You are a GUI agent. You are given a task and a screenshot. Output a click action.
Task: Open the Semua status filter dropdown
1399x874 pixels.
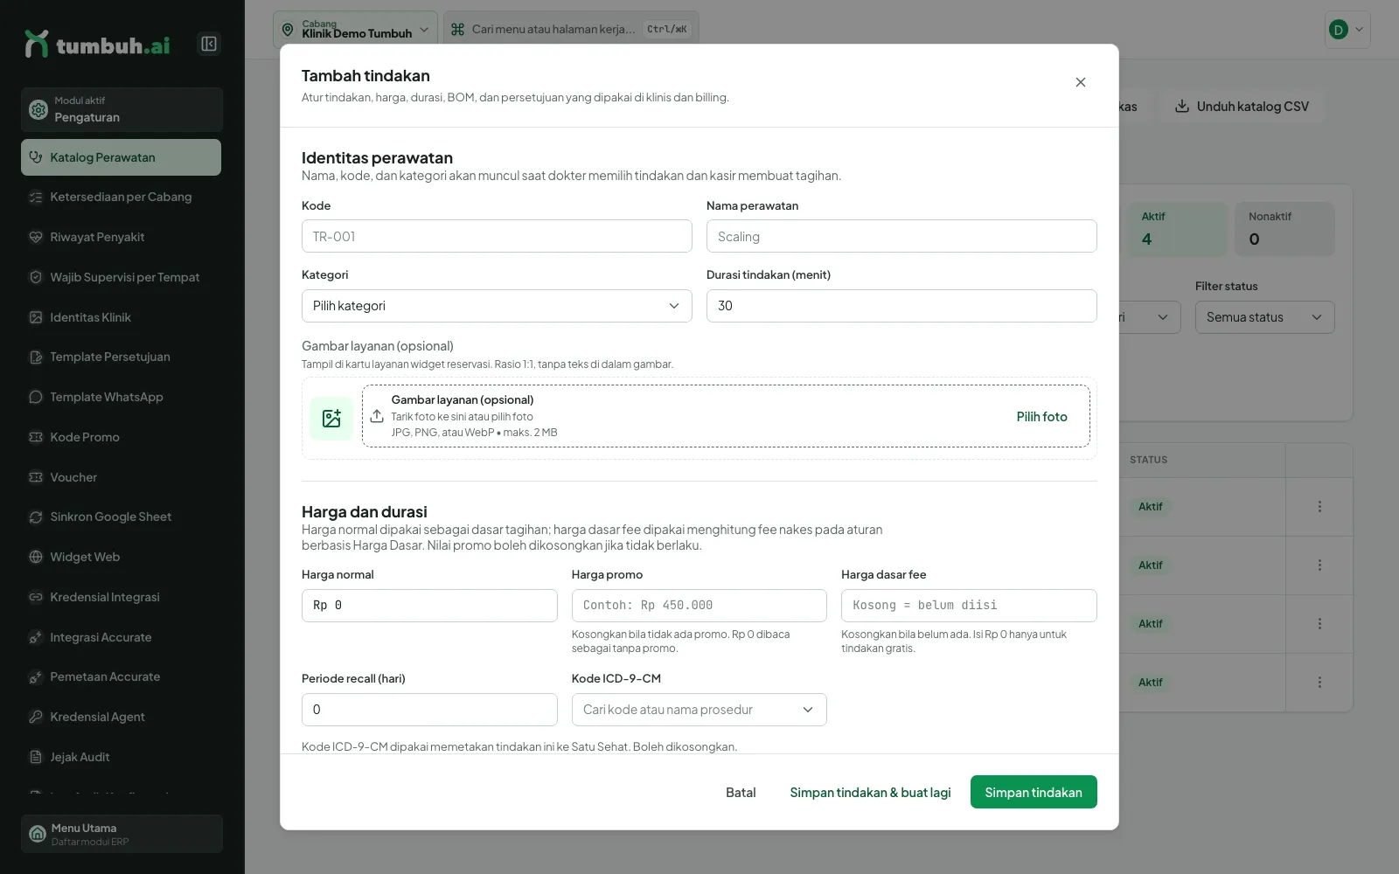click(x=1264, y=317)
